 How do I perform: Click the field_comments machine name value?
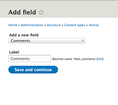(85, 59)
